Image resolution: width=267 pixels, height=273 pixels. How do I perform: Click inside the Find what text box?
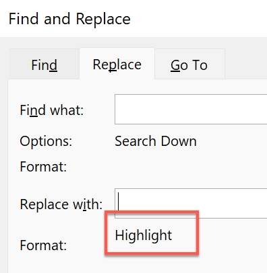click(191, 110)
